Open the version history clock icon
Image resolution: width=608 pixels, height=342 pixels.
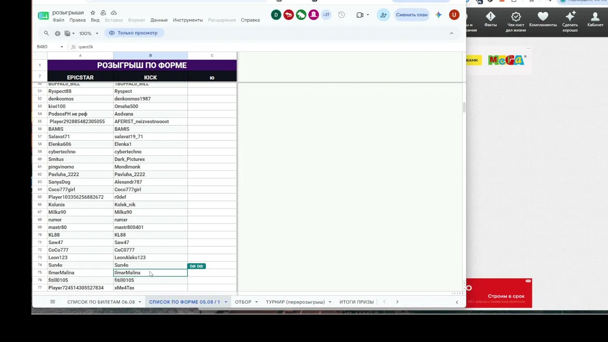342,15
